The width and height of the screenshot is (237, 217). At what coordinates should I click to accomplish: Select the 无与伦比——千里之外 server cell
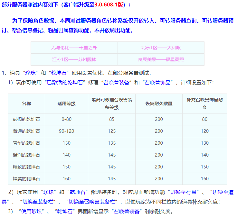[x=74, y=48]
